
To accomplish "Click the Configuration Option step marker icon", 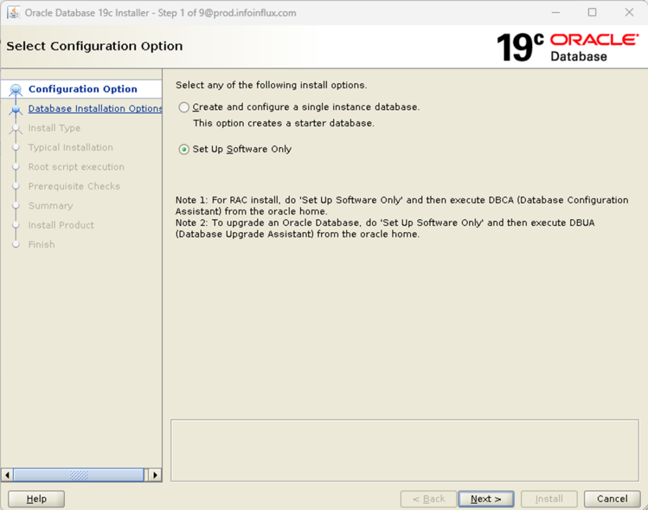I will pyautogui.click(x=16, y=89).
